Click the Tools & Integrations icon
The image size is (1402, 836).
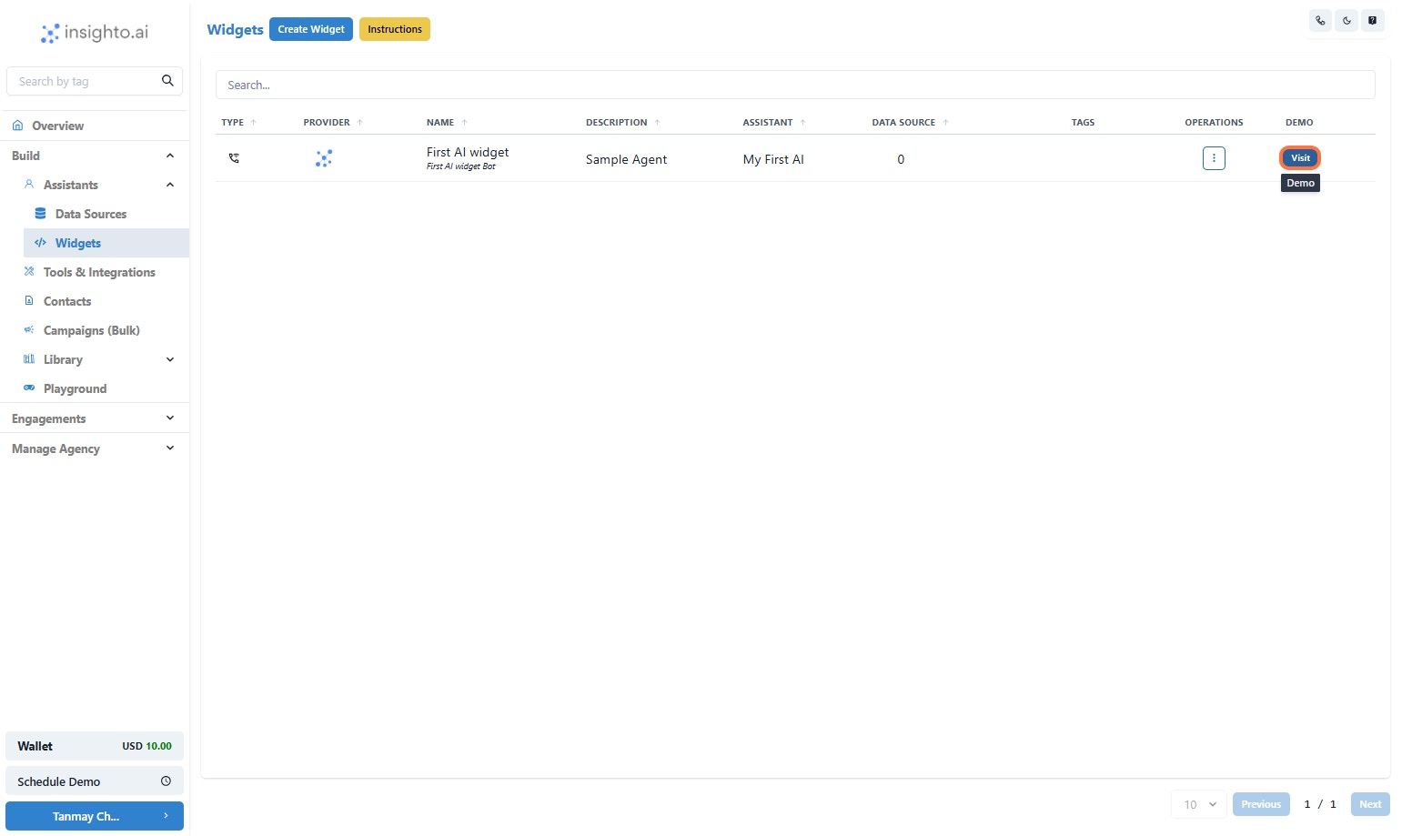pyautogui.click(x=29, y=272)
